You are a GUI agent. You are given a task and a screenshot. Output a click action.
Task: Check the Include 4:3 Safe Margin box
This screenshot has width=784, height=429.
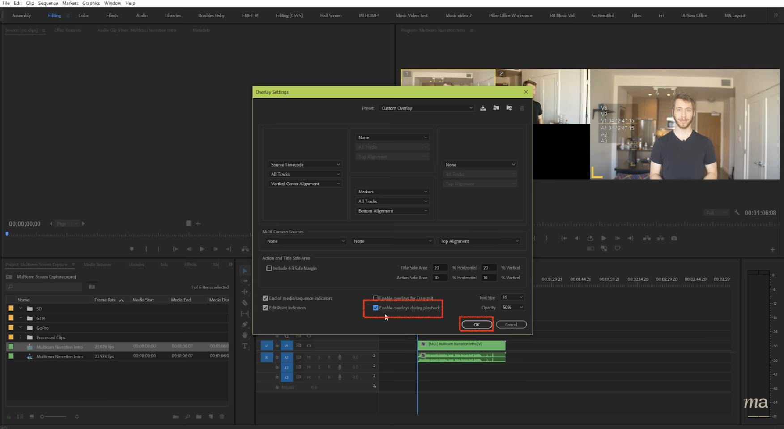(x=269, y=268)
